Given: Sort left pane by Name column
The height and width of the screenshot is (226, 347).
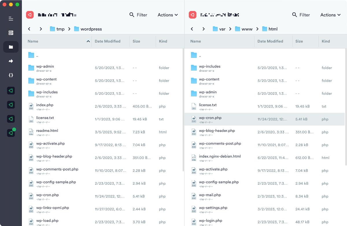Looking at the screenshot, I should (x=57, y=41).
